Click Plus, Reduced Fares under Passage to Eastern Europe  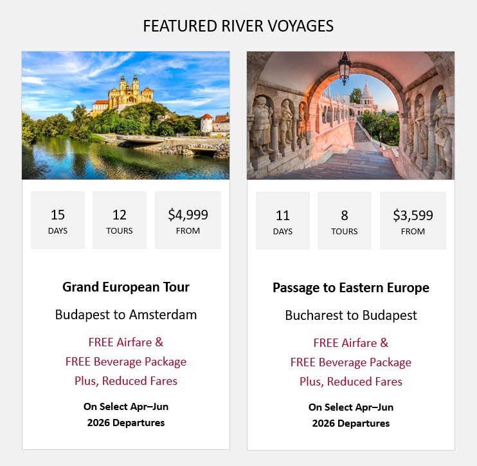[351, 381]
